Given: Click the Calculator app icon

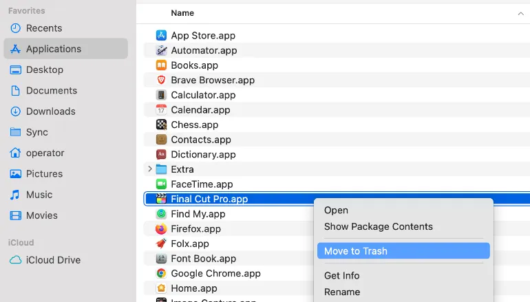Looking at the screenshot, I should coord(161,94).
